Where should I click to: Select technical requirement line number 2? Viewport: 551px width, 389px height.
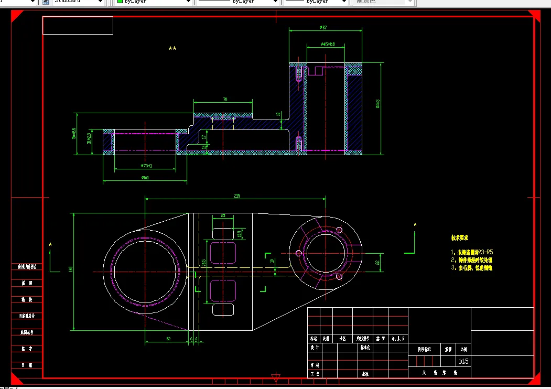coord(472,260)
